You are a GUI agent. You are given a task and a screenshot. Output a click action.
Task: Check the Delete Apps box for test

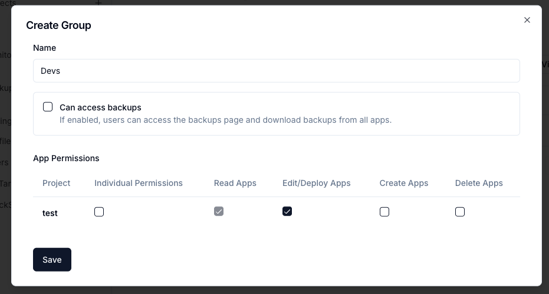(460, 212)
